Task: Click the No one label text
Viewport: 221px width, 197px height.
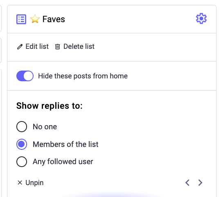Action: pyautogui.click(x=45, y=126)
